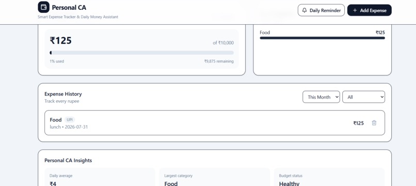
Task: Click the 'of ₹10,000' budget text
Action: 223,43
